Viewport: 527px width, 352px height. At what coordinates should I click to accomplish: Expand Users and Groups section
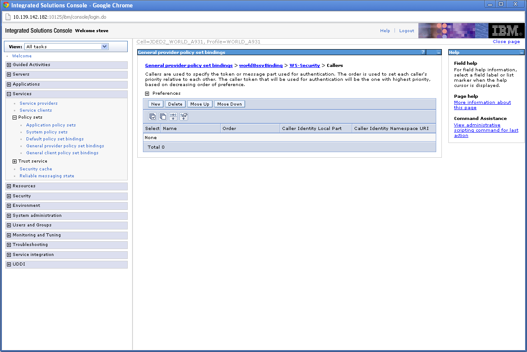pyautogui.click(x=9, y=225)
